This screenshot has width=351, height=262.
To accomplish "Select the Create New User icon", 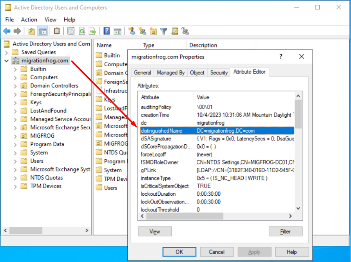I will tap(132, 31).
